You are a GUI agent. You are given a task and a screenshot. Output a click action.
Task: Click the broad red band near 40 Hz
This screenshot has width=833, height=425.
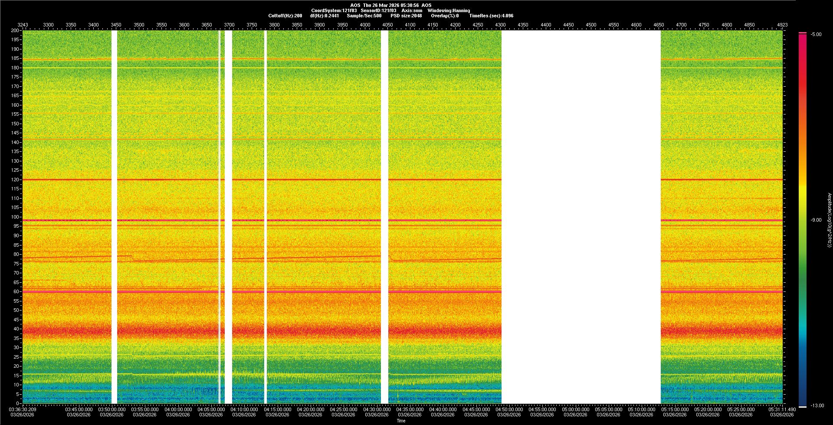260,331
